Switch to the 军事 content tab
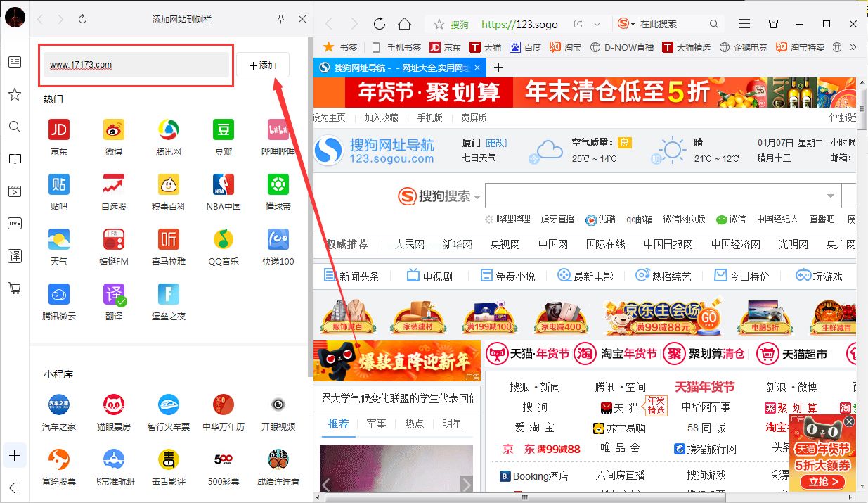The image size is (868, 503). (x=377, y=423)
